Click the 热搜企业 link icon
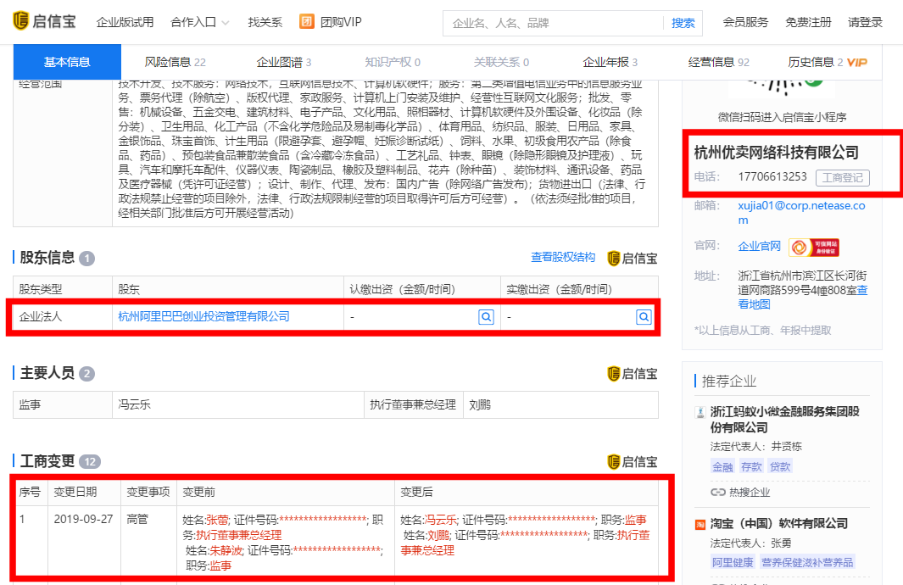 717,493
